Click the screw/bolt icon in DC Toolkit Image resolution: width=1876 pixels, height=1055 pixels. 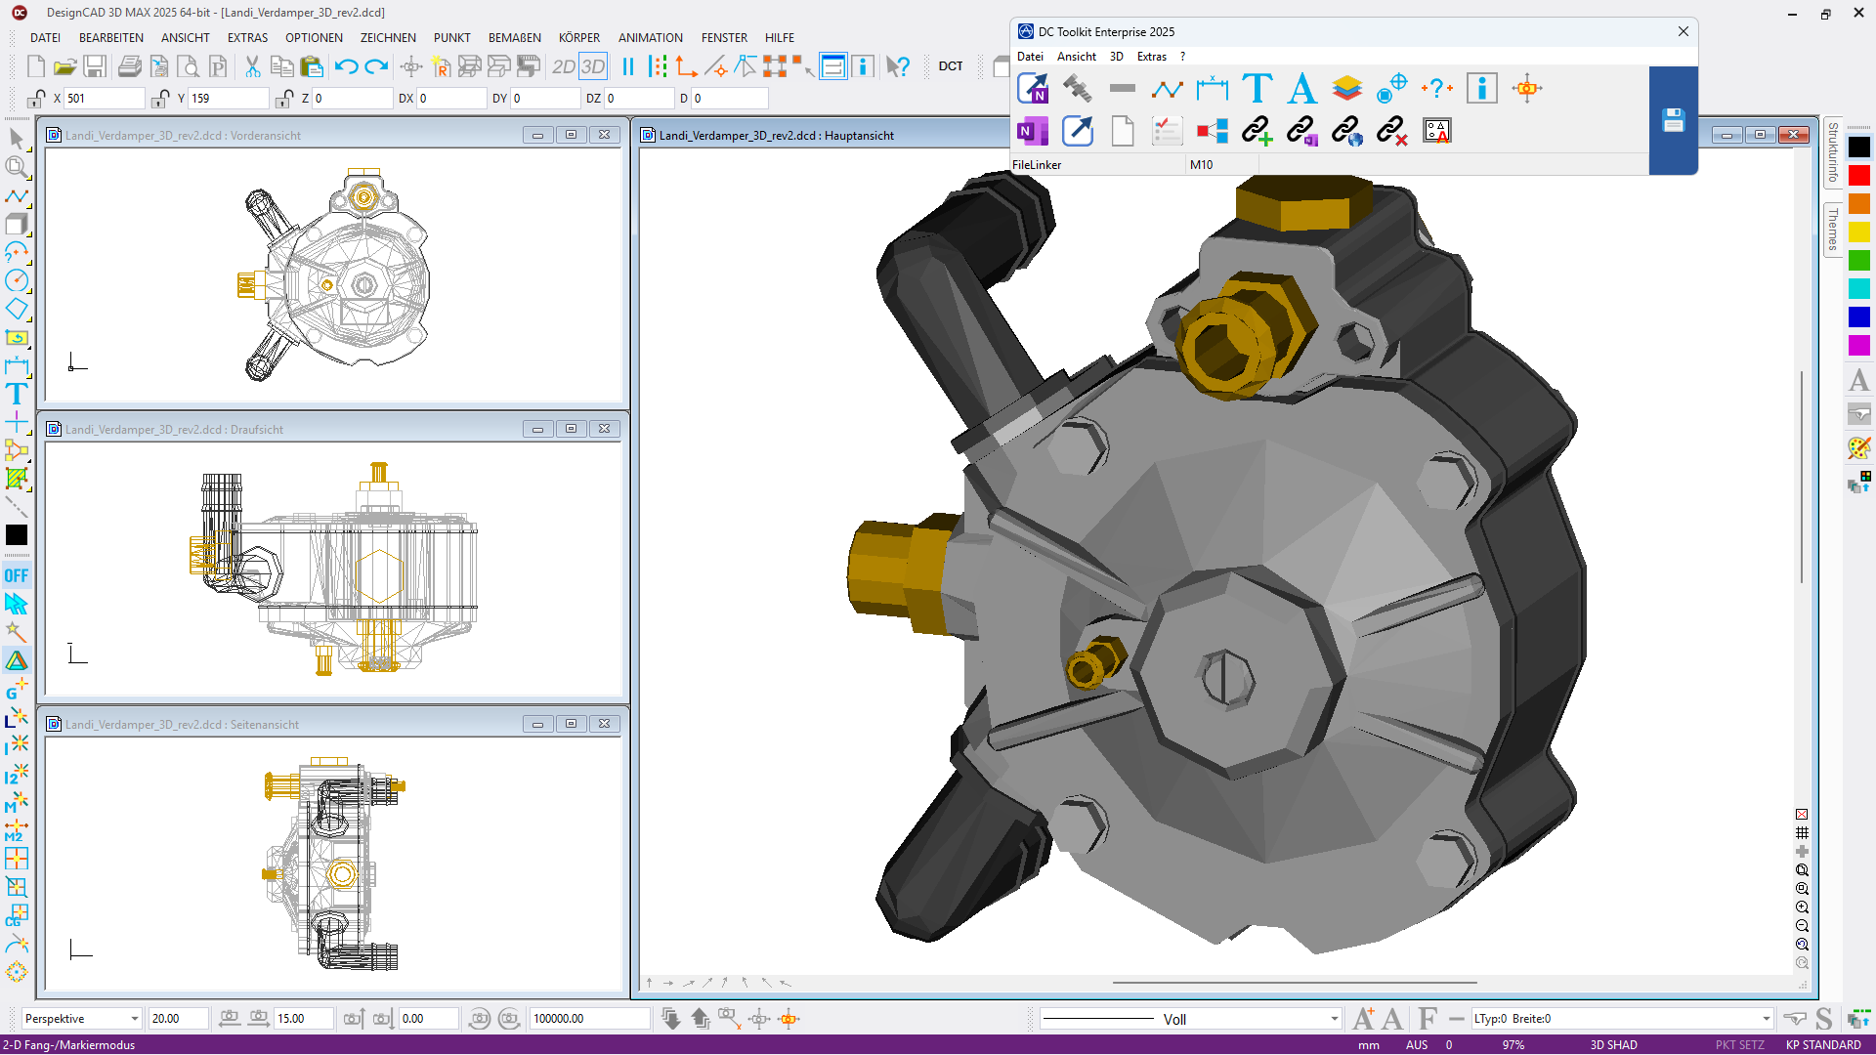click(x=1077, y=89)
